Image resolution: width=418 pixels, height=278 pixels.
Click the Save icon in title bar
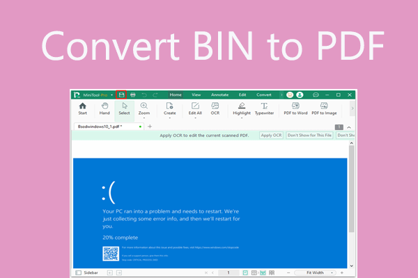tap(121, 95)
